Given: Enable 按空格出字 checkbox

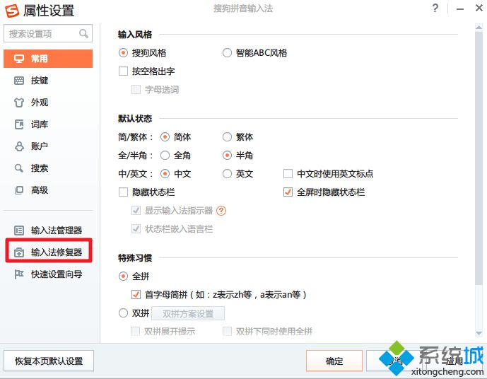Looking at the screenshot, I should tap(123, 71).
